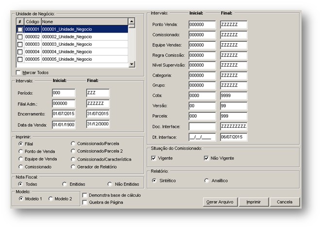This screenshot has height=229, width=322.
Task: Click the Código column header
Action: click(x=33, y=22)
